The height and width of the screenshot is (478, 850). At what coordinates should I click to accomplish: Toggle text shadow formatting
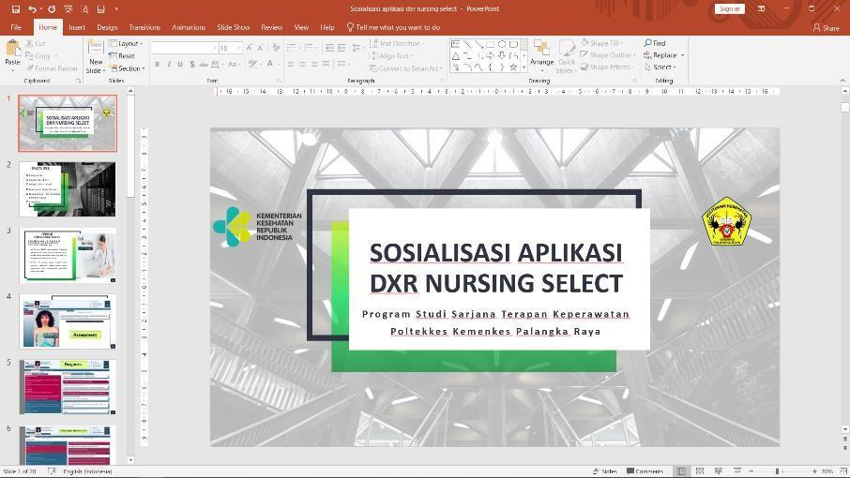(x=192, y=64)
